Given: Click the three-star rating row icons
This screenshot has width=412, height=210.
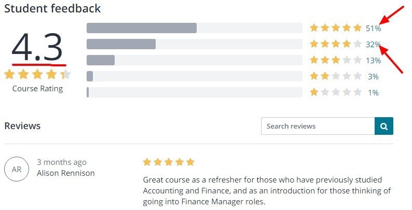Looking at the screenshot, I should pos(335,60).
